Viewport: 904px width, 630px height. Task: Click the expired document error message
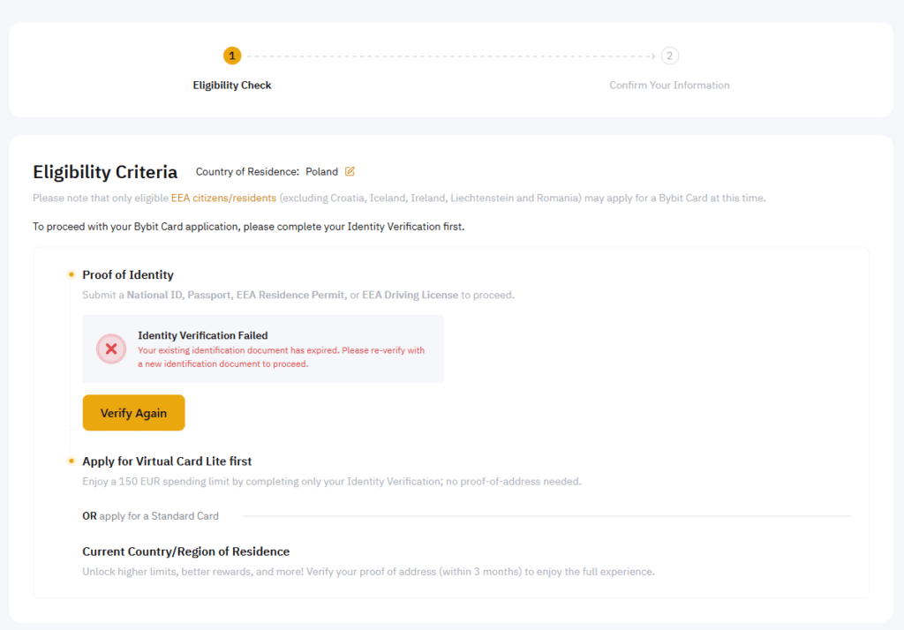[282, 356]
